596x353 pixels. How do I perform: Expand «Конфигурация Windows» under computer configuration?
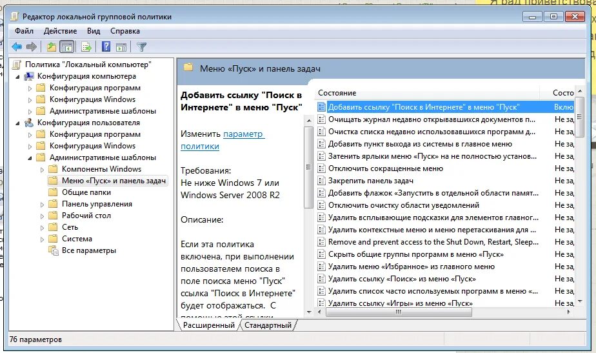point(30,99)
